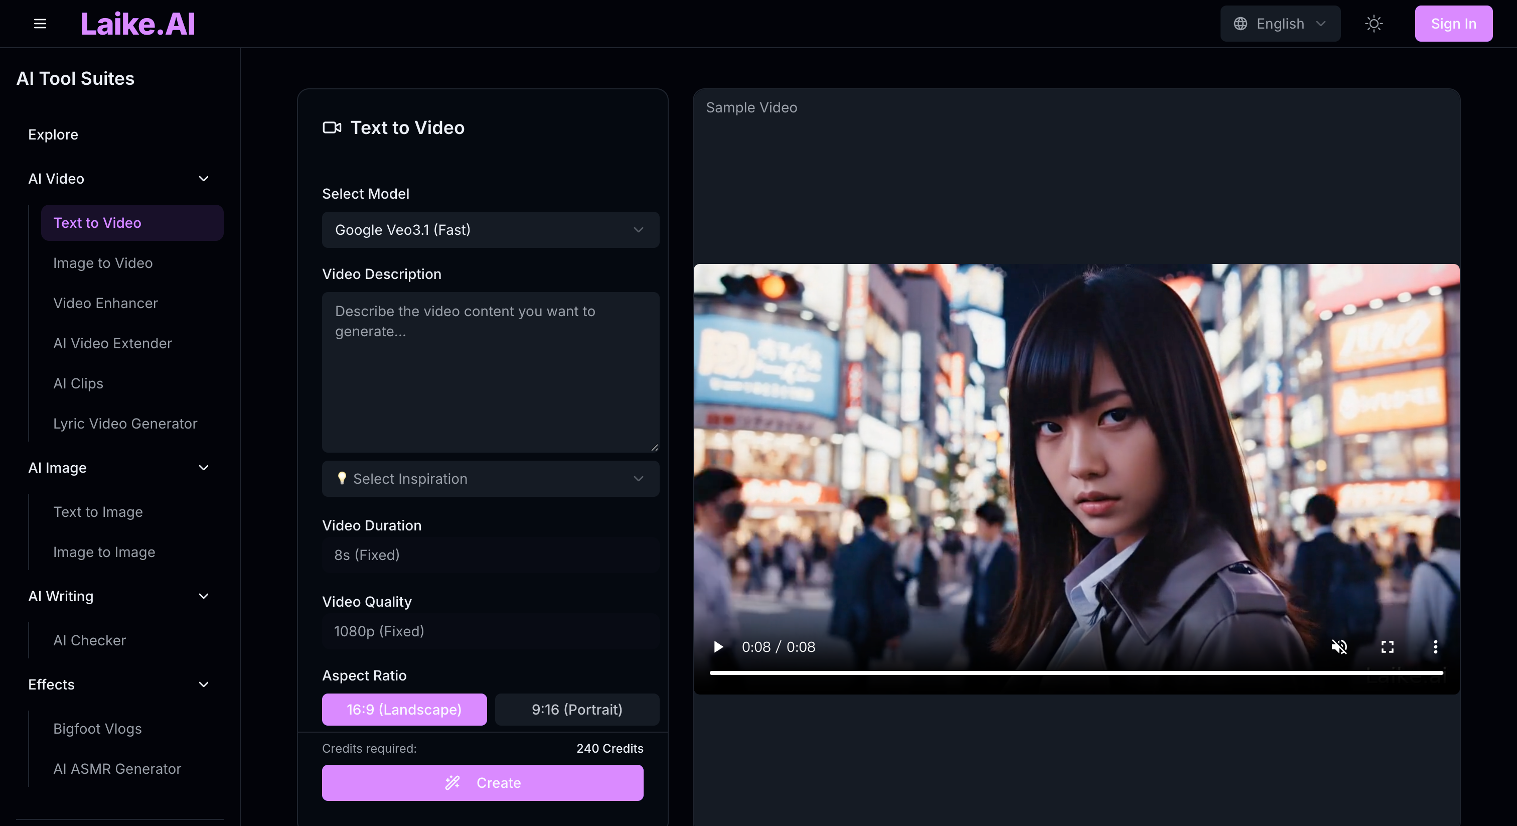Image resolution: width=1517 pixels, height=826 pixels.
Task: Open the Explore menu item
Action: [x=53, y=134]
